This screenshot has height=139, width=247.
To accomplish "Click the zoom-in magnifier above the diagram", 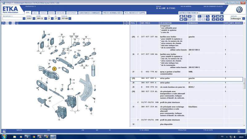I will pyautogui.click(x=4, y=23).
